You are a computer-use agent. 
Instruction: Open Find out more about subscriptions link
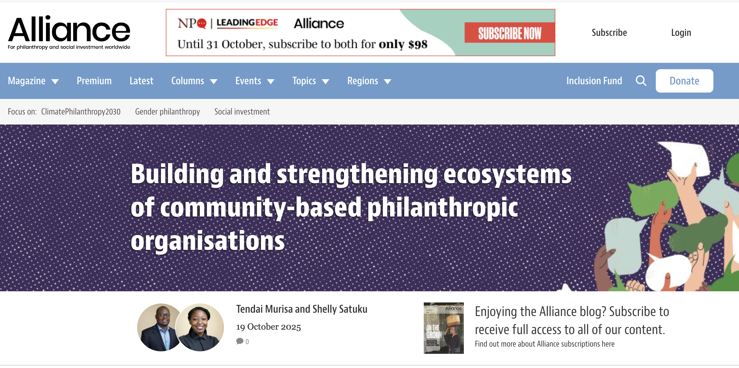(544, 344)
